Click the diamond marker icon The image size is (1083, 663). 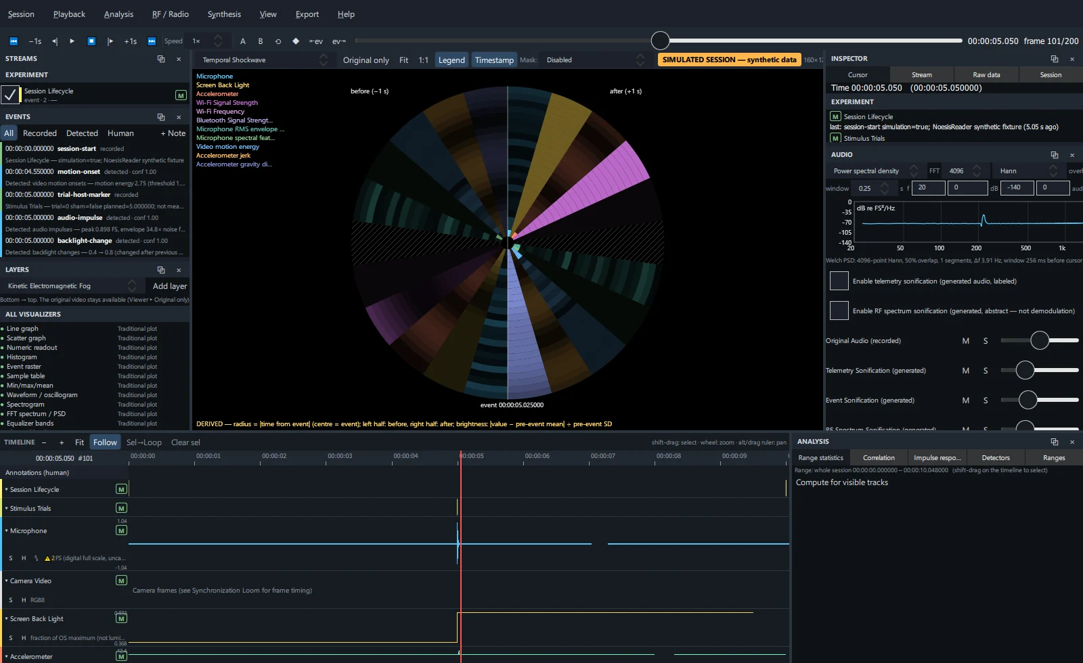click(296, 41)
